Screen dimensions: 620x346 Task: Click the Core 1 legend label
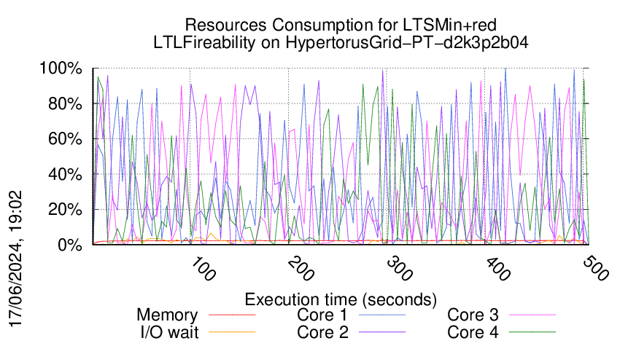[x=322, y=315]
